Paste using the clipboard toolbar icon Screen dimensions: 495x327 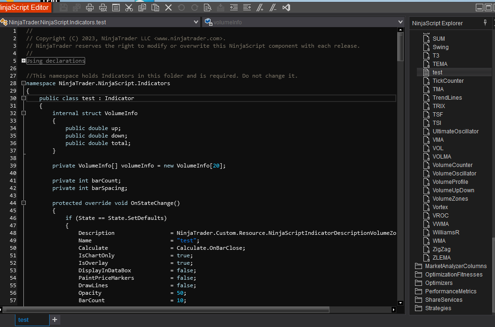coord(155,7)
